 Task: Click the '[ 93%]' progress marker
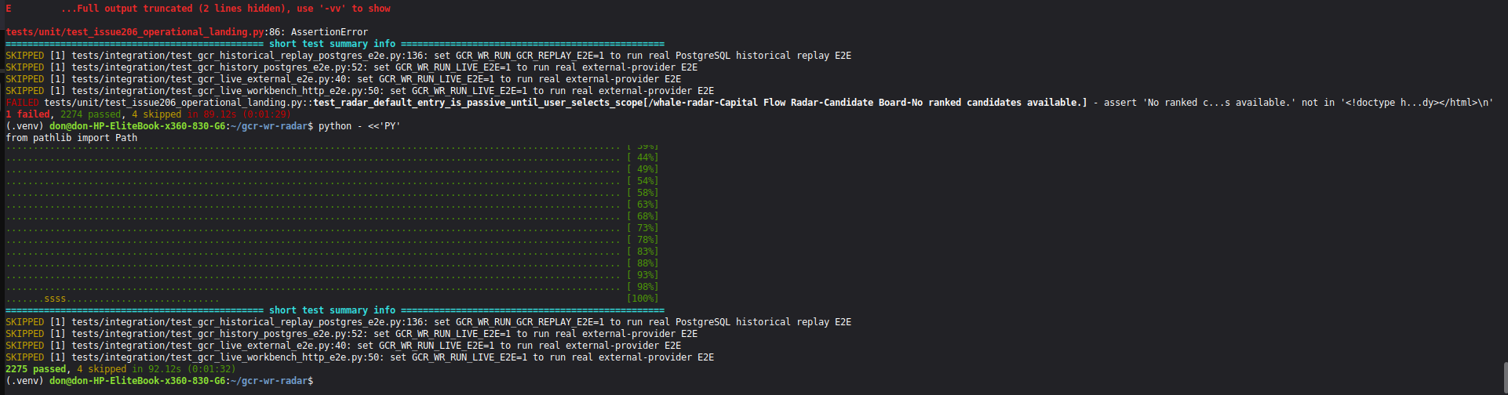(x=643, y=275)
